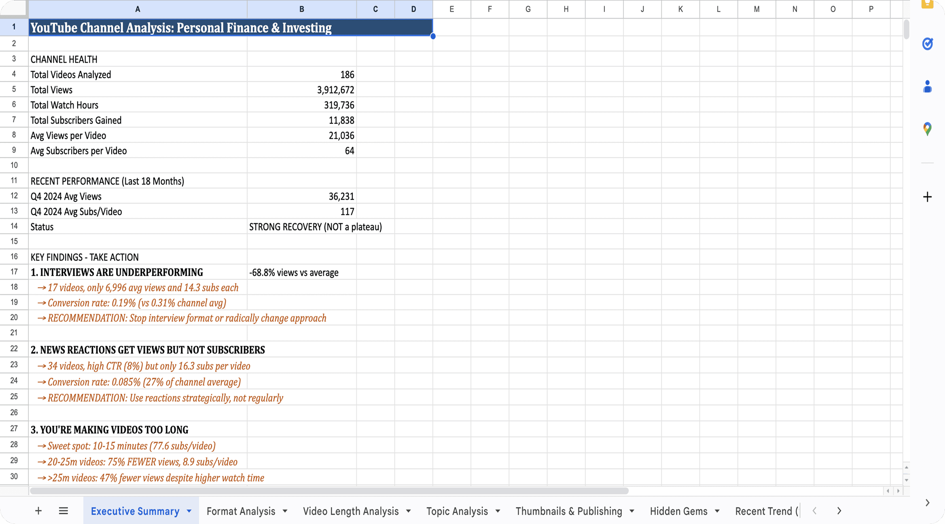Select column B header
Viewport: 945px width, 524px height.
coord(301,9)
